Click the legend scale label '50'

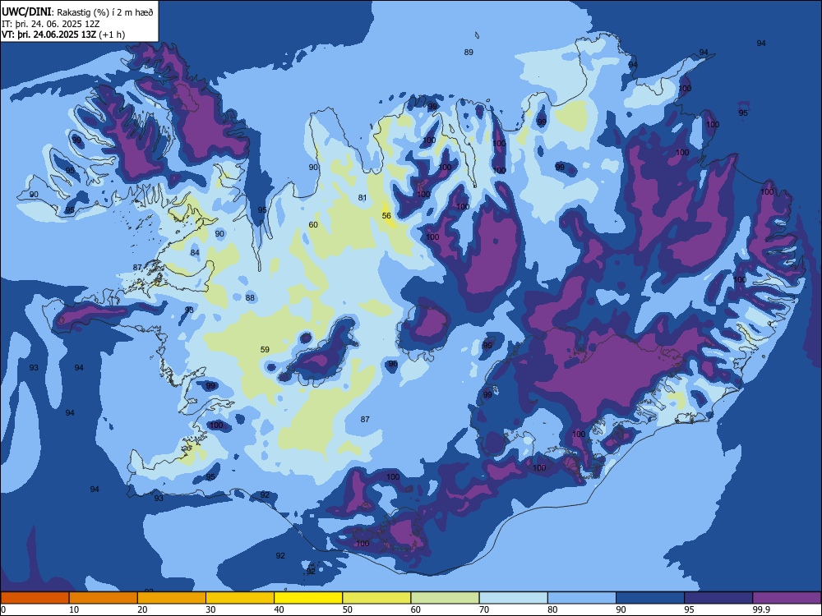click(x=347, y=609)
